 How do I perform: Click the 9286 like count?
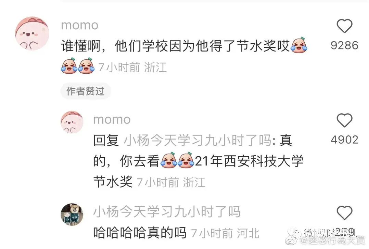[344, 45]
